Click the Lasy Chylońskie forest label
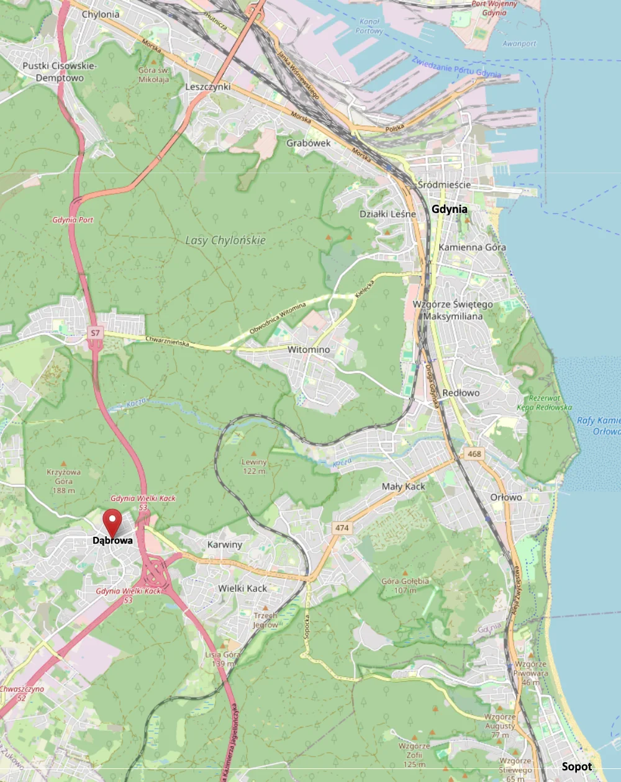Screen dimensions: 621x782 click(x=225, y=240)
